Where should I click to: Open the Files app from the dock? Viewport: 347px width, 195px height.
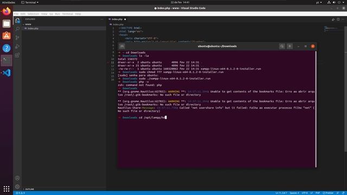(x=7, y=23)
